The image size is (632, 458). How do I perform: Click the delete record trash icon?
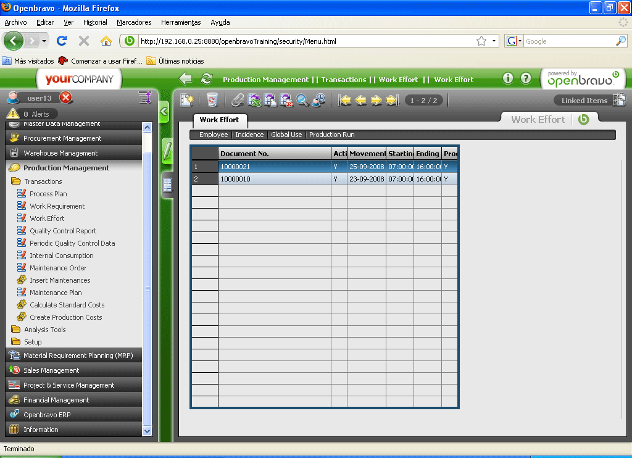212,100
